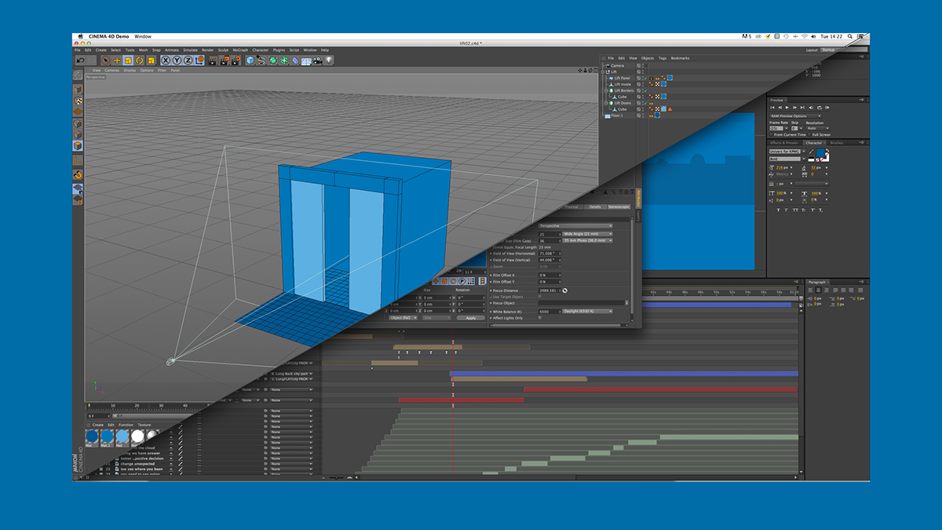This screenshot has width=942, height=530.
Task: Open the Window menu in macOS menu bar
Action: 142,36
